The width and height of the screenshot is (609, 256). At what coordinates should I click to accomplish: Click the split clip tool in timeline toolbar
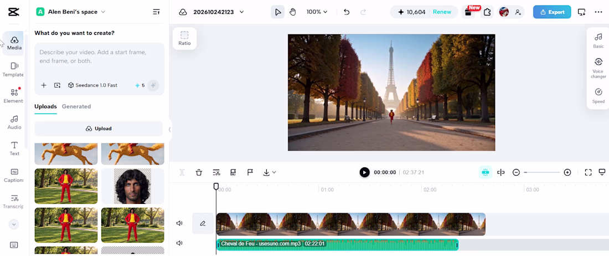point(182,172)
